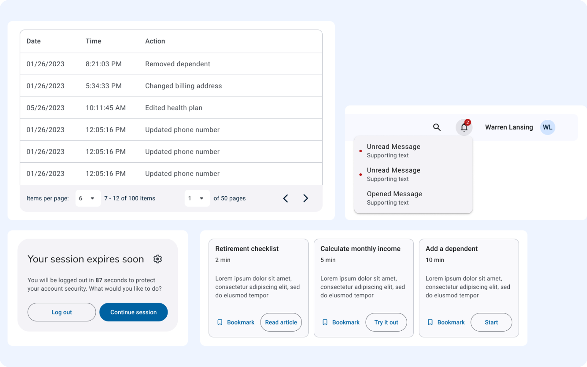The image size is (587, 367).
Task: Expand the items per page dropdown
Action: (x=88, y=198)
